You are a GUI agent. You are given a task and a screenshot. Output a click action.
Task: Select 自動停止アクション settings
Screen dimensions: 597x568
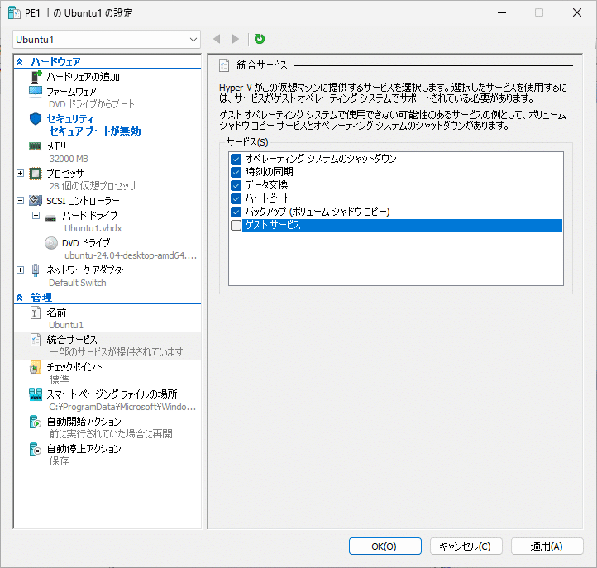tap(84, 449)
